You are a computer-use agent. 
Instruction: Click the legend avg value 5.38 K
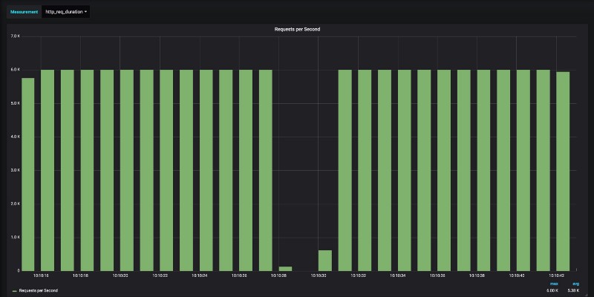pos(573,290)
